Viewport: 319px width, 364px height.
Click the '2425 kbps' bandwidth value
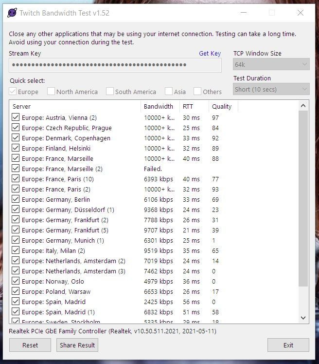click(159, 302)
